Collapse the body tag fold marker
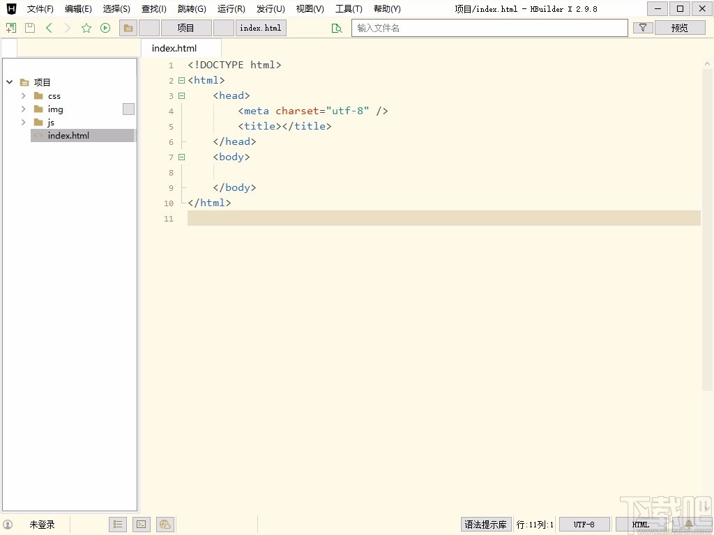 tap(182, 157)
